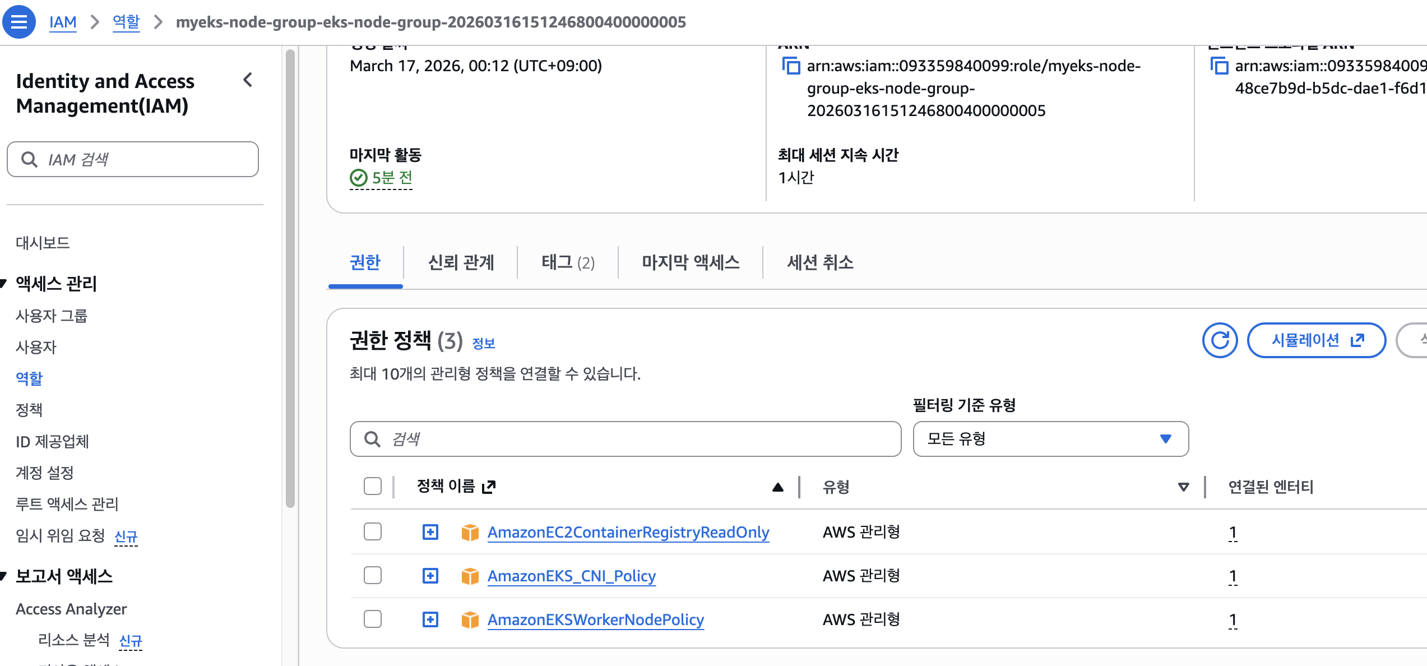Image resolution: width=1427 pixels, height=666 pixels.
Task: Open 리소스 분석 in the sidebar
Action: [74, 640]
